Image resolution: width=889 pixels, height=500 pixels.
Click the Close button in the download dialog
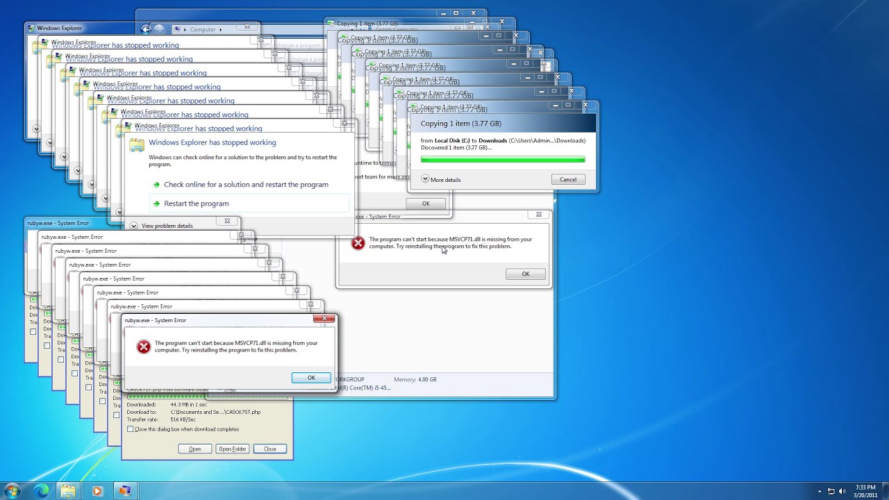point(270,449)
